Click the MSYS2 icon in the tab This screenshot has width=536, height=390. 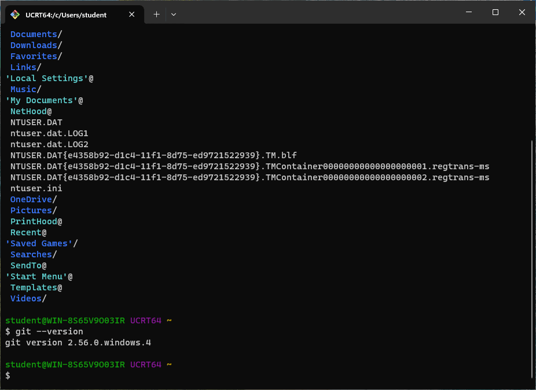coord(15,14)
